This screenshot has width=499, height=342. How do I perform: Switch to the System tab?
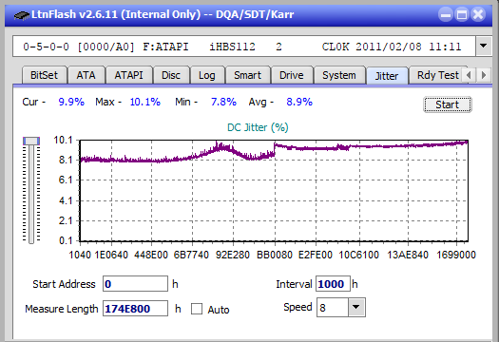click(339, 75)
